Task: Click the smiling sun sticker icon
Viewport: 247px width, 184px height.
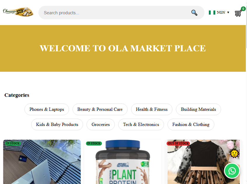Action: pyautogui.click(x=234, y=153)
